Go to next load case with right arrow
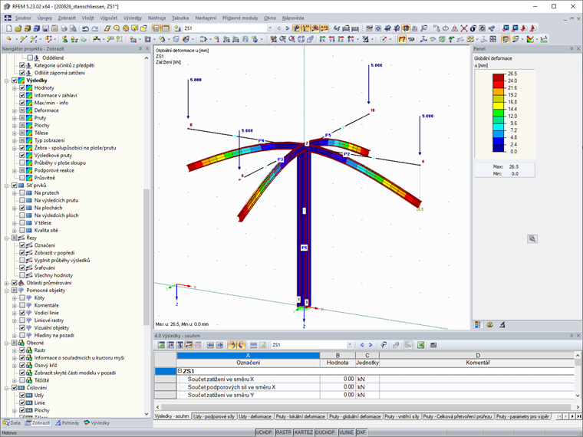The width and height of the screenshot is (583, 437). pos(371,345)
